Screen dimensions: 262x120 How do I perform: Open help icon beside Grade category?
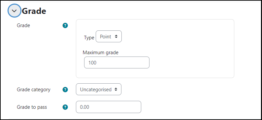pos(65,90)
